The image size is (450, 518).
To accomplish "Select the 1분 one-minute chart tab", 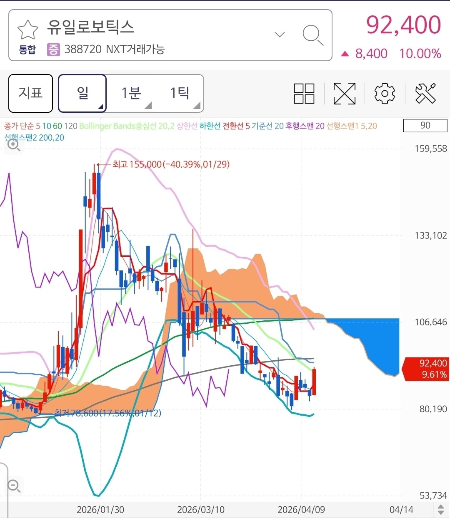I will (x=131, y=93).
